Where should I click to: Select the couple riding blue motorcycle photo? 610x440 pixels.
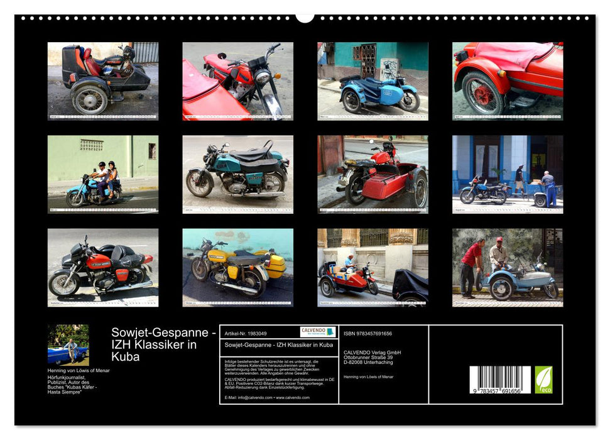click(103, 174)
